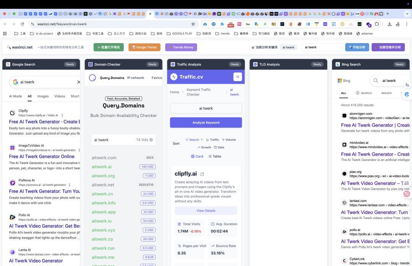Open the 游戏大站 bookmark folder
This screenshot has width=412, height=266.
[x=138, y=34]
